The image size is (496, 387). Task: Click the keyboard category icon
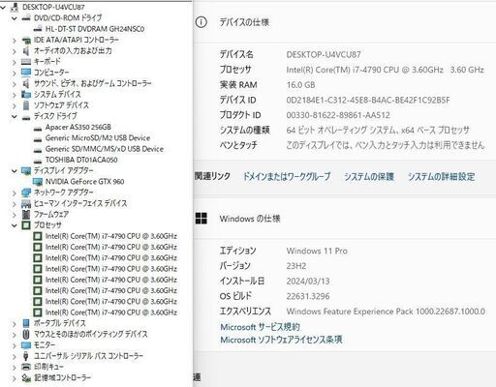tap(26, 62)
